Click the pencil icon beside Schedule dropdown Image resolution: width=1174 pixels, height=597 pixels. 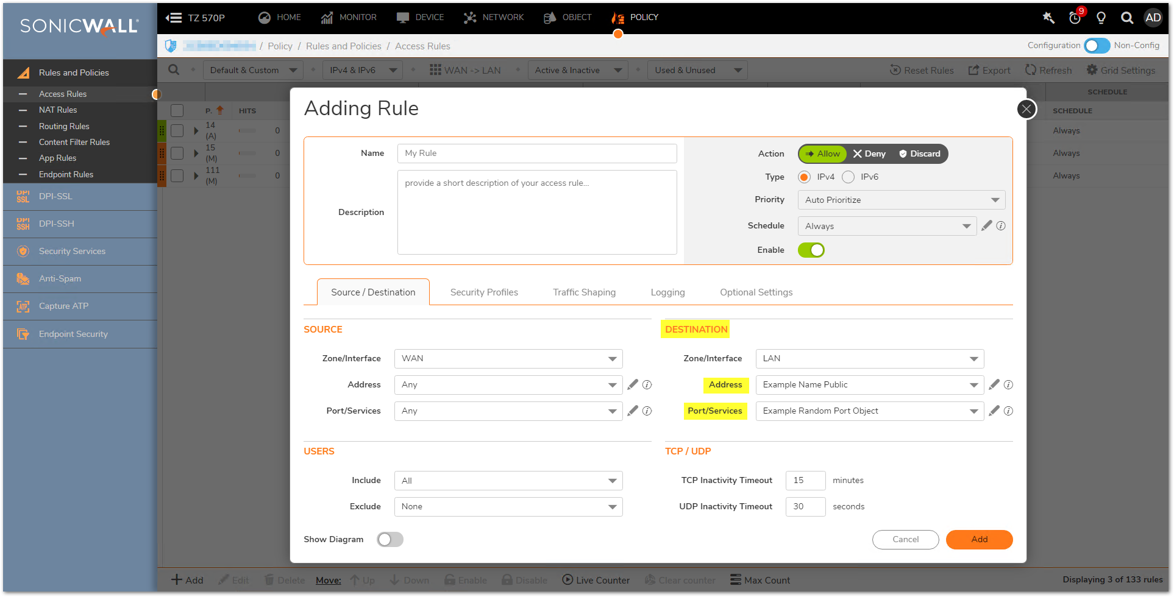(986, 225)
